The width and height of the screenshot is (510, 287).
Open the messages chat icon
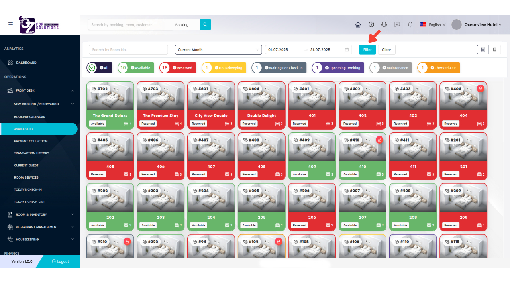coord(397,25)
